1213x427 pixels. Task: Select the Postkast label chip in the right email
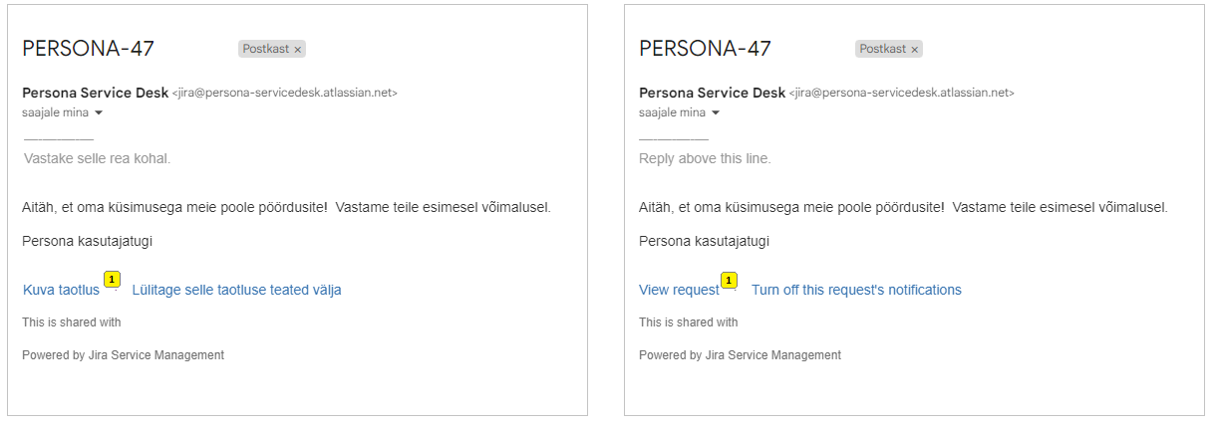882,49
